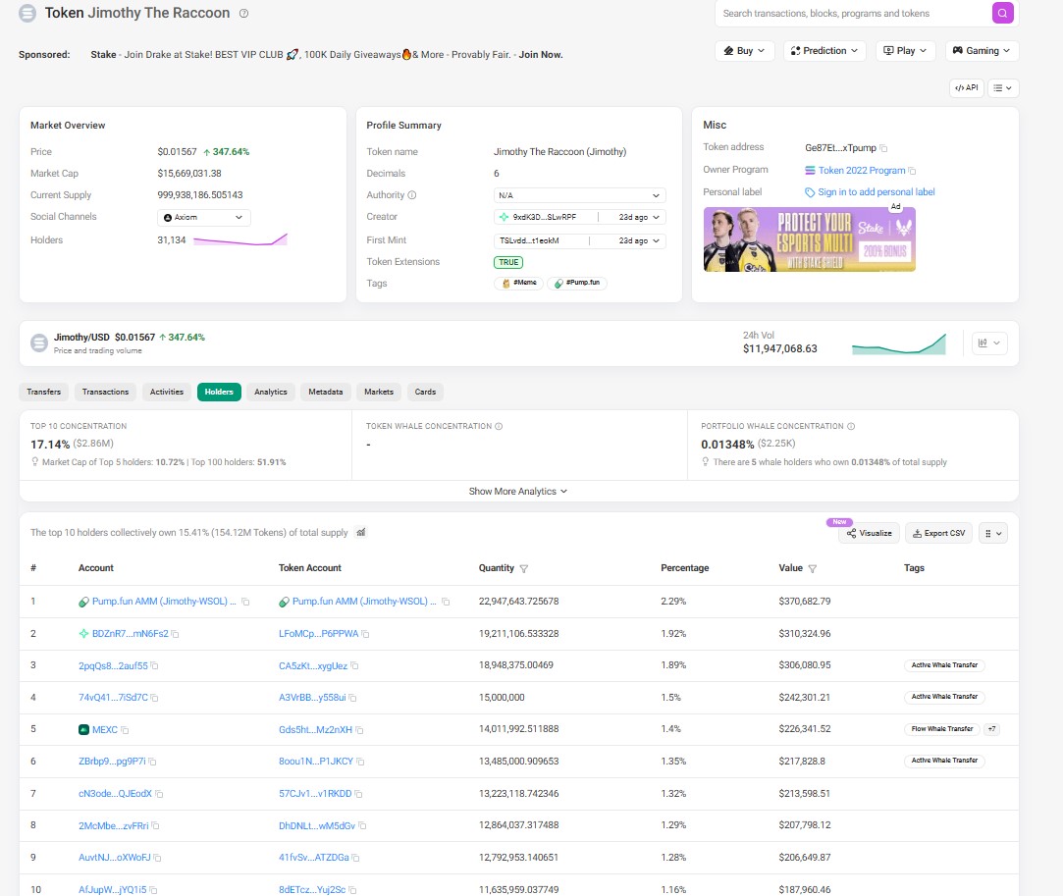Copy the MEXC account address

[x=125, y=730]
